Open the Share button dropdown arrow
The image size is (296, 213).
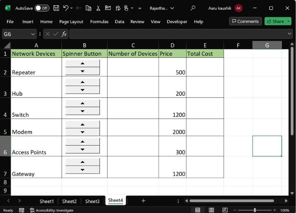(x=289, y=22)
